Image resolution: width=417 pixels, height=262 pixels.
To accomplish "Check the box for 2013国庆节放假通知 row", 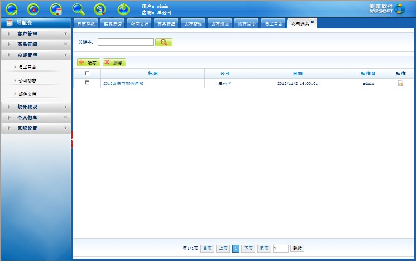I will [x=87, y=83].
